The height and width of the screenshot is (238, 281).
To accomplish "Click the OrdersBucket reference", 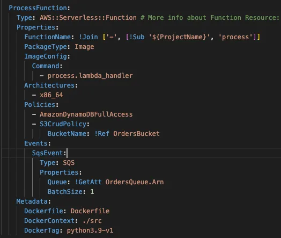I will 136,134.
